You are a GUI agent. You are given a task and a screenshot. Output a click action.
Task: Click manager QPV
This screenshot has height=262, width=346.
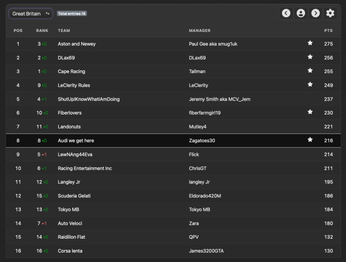click(x=194, y=237)
